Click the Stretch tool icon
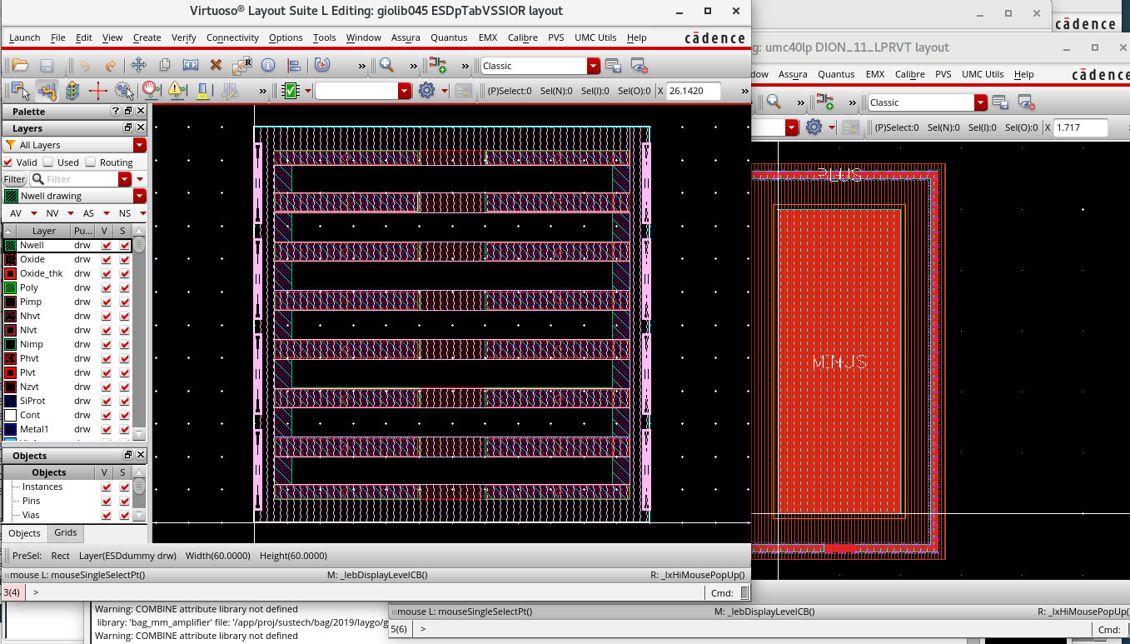 click(191, 65)
